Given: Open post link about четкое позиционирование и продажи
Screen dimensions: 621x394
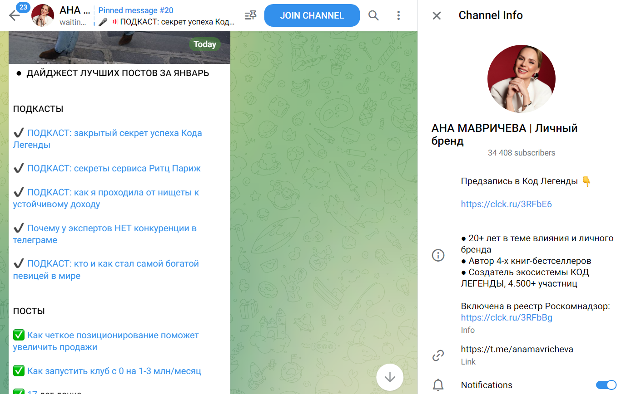Looking at the screenshot, I should click(106, 341).
